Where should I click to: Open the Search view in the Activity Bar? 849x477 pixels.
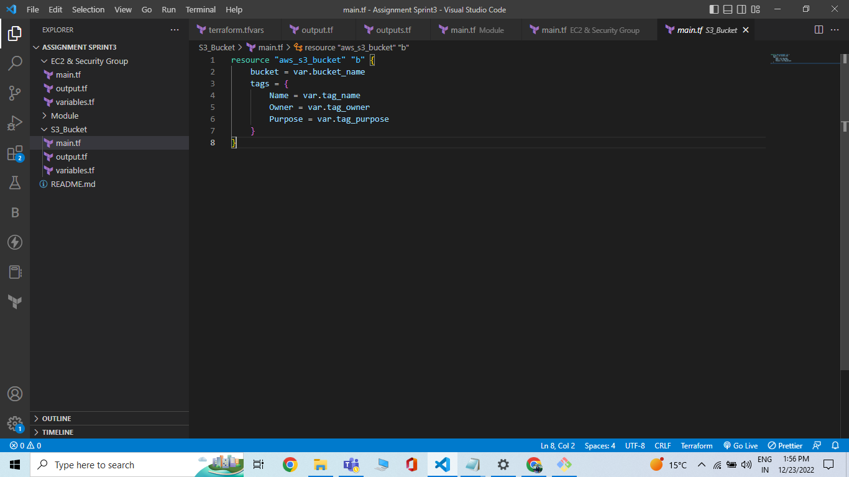pos(15,62)
